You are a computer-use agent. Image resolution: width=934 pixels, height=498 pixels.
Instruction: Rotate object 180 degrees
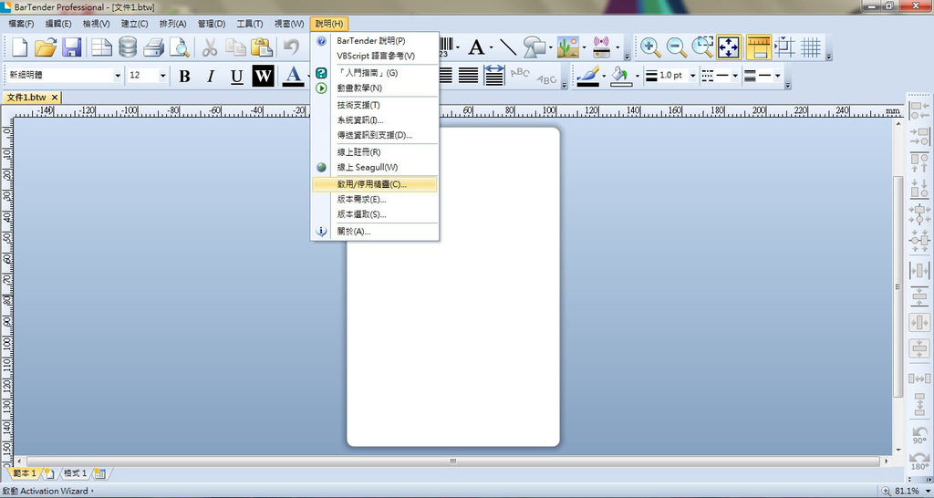coord(919,460)
